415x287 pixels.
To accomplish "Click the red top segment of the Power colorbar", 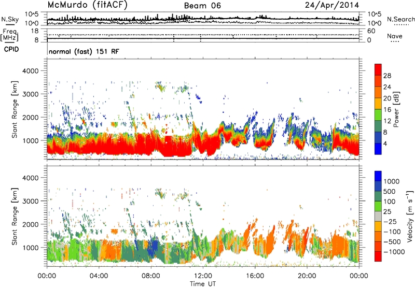I will click(378, 69).
